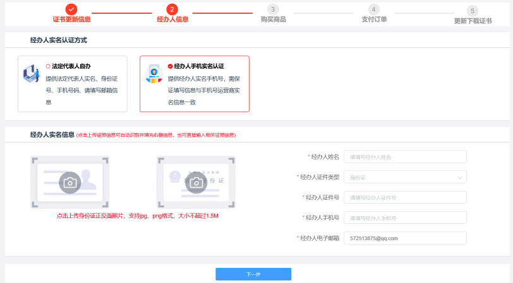The height and width of the screenshot is (283, 513).
Task: Click the step 3 circle icon
Action: tap(273, 9)
